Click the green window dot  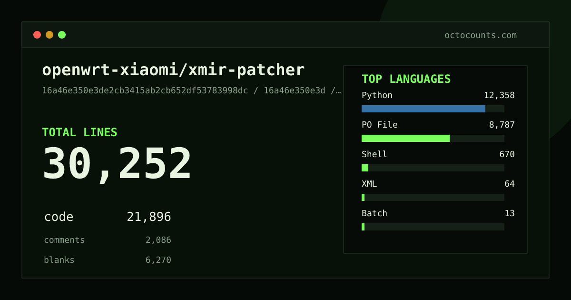click(x=62, y=35)
